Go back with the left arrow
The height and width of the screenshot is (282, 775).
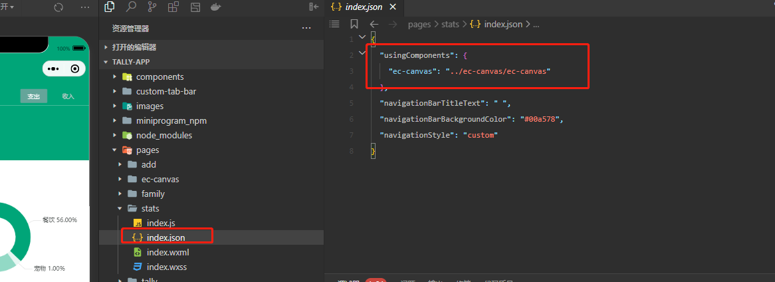point(374,24)
